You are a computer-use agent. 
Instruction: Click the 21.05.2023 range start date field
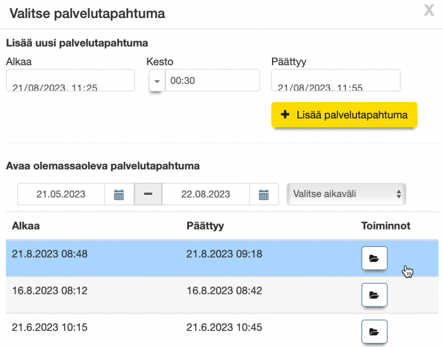[x=61, y=194]
